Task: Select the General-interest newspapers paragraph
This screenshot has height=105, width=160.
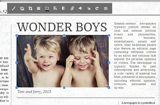Action: pos(135,56)
